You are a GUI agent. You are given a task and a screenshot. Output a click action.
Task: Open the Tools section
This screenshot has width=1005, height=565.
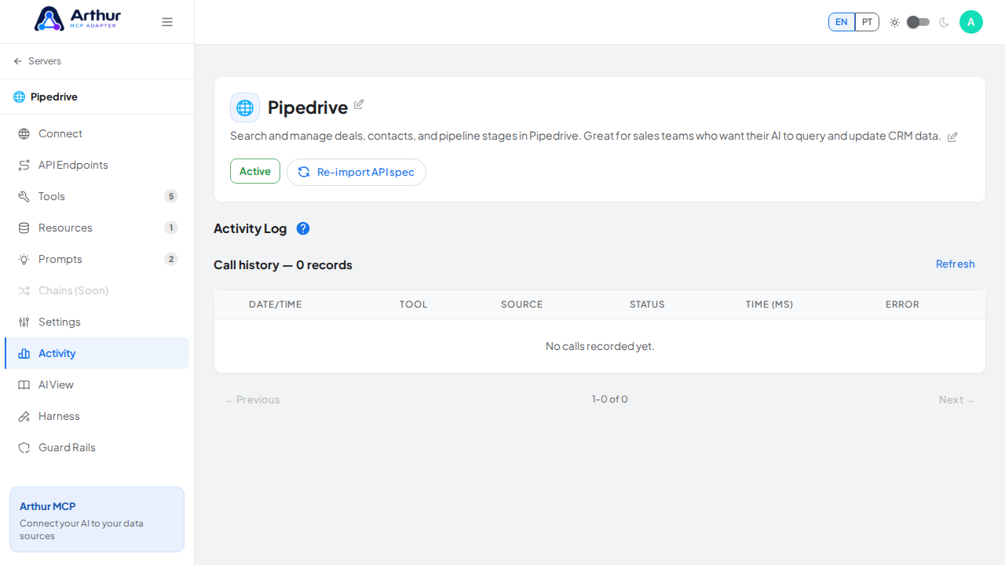click(97, 196)
